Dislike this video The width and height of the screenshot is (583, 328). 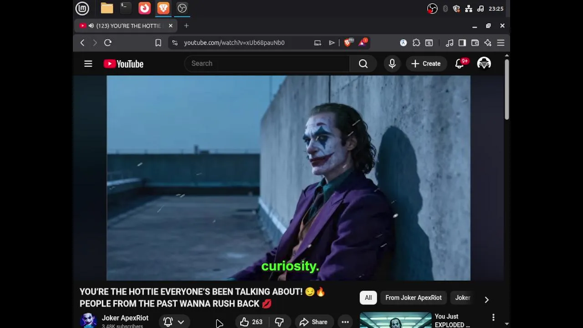279,322
